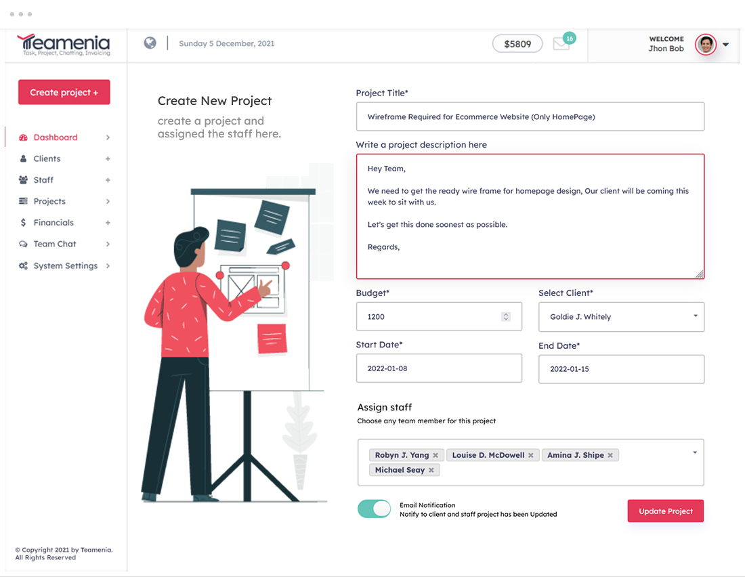Click the Staff group icon
The image size is (745, 577).
point(23,180)
